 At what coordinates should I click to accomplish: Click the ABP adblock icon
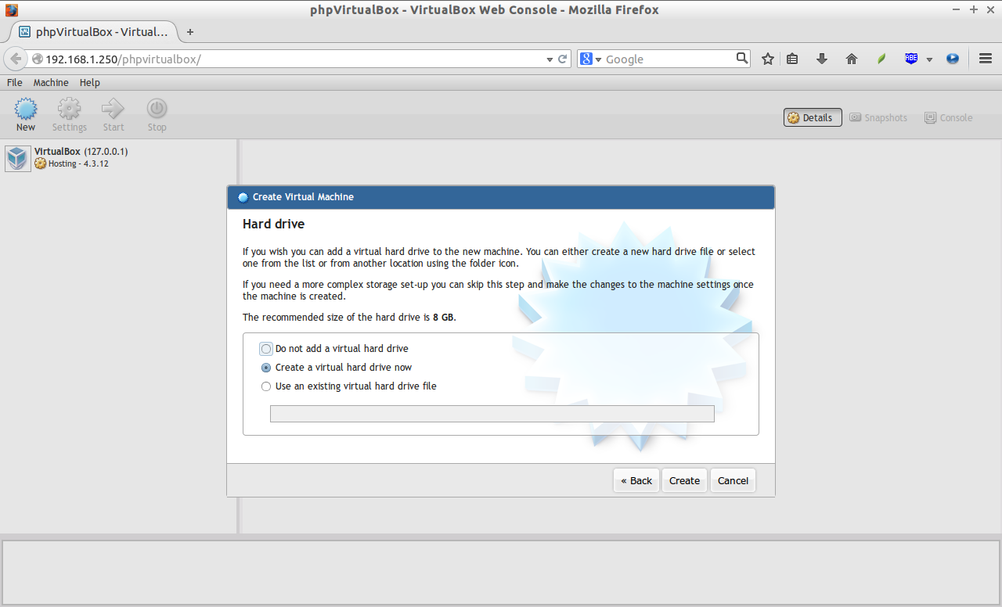911,59
